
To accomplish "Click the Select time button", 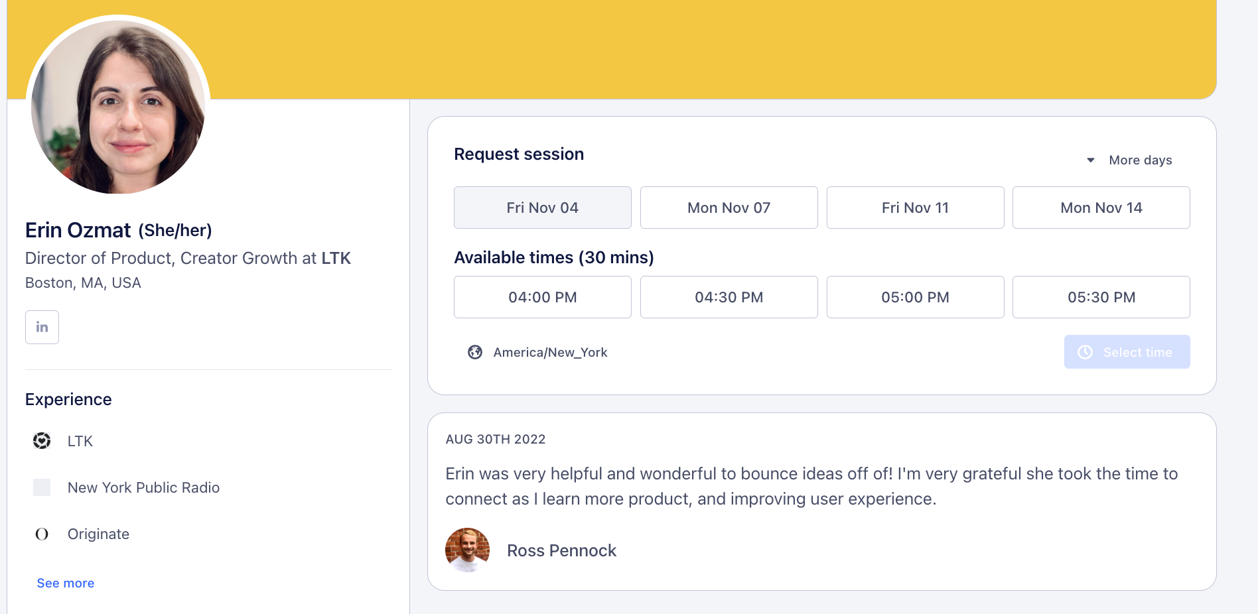I will click(x=1127, y=352).
